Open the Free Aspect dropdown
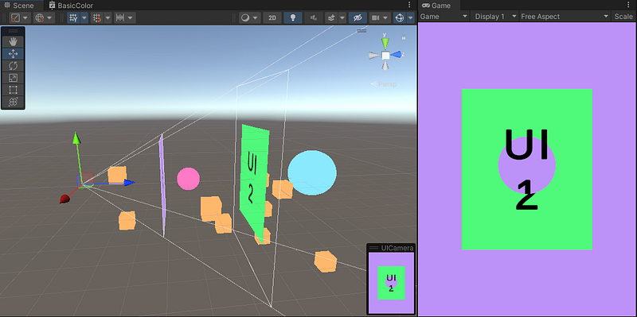 [565, 17]
